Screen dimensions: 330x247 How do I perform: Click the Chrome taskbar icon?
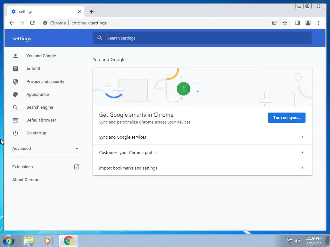(x=69, y=241)
